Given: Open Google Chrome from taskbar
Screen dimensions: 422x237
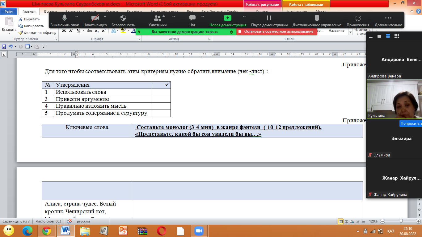Looking at the screenshot, I should coord(47,231).
